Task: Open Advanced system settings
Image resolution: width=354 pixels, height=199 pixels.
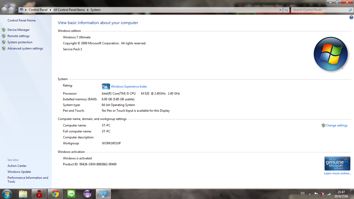Action: [25, 48]
